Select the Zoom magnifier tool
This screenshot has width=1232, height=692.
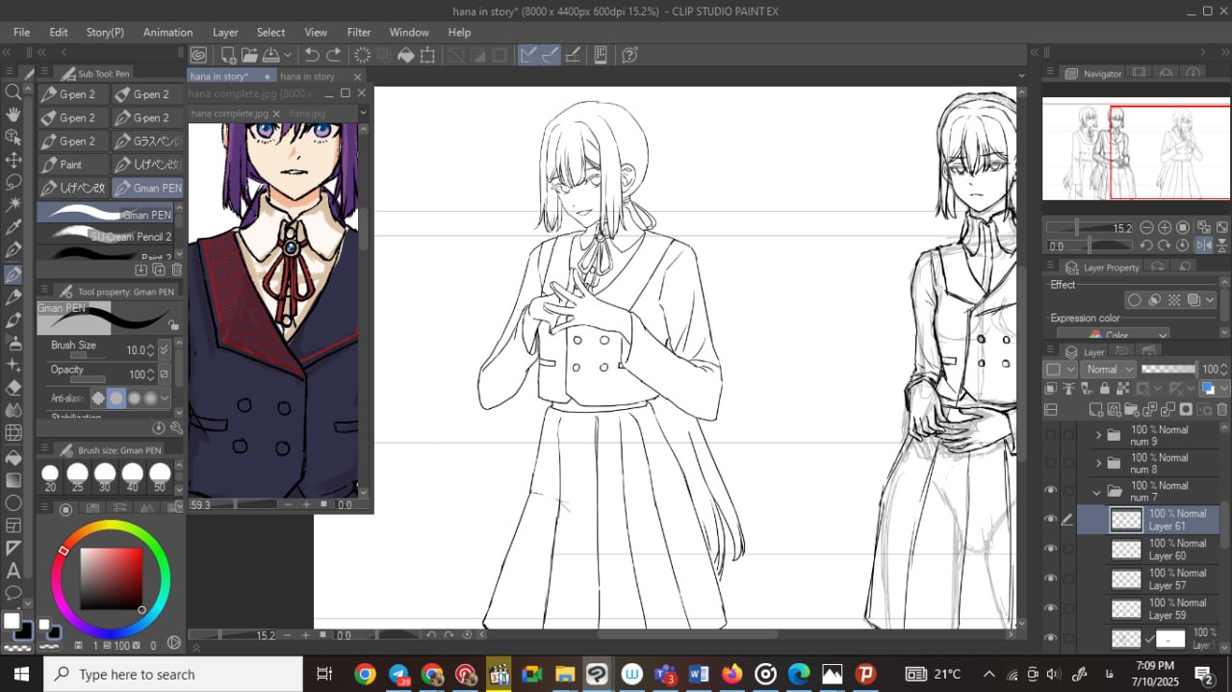13,91
